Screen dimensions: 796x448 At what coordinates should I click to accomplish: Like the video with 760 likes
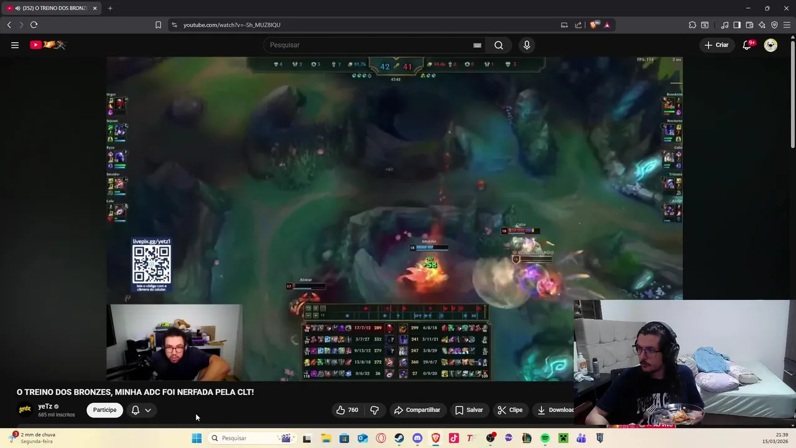tap(347, 410)
